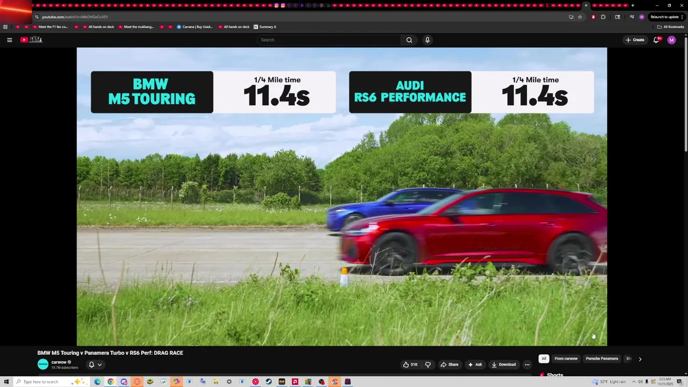Click into the YouTube search field
This screenshot has height=387, width=688.
329,40
